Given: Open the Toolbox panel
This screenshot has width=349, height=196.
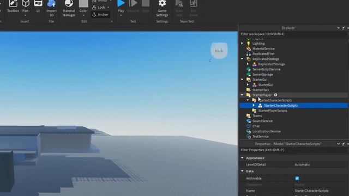Looking at the screenshot, I should 13,6.
